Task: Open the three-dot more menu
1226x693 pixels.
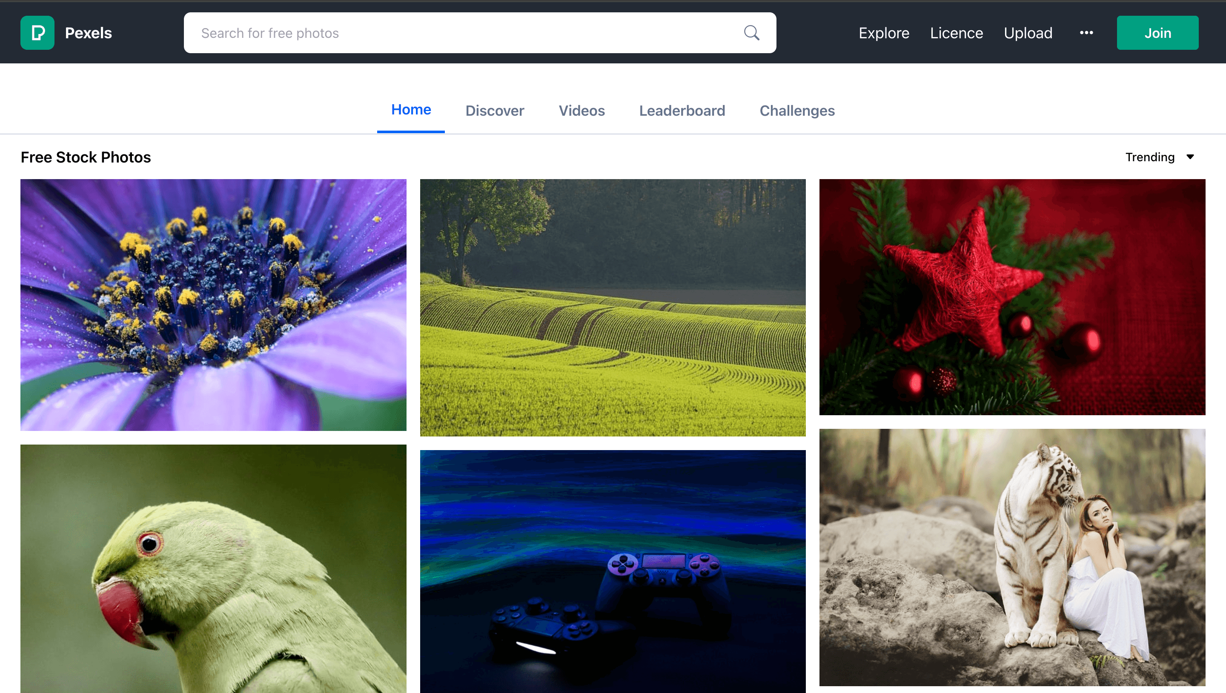Action: tap(1086, 33)
